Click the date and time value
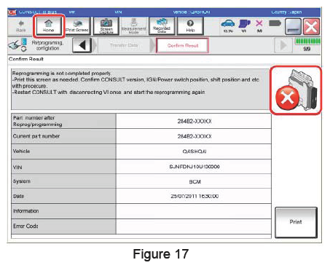Image resolution: width=330 pixels, height=268 pixels. coord(195,196)
